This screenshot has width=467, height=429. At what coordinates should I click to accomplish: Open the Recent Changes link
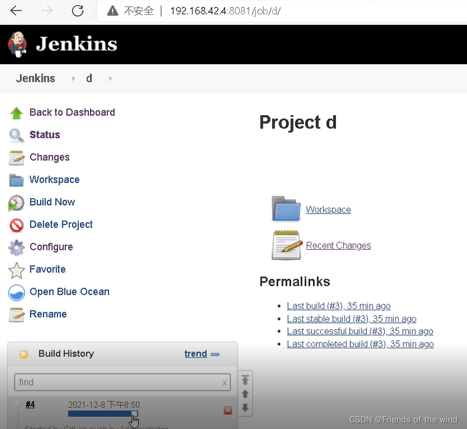(x=338, y=246)
